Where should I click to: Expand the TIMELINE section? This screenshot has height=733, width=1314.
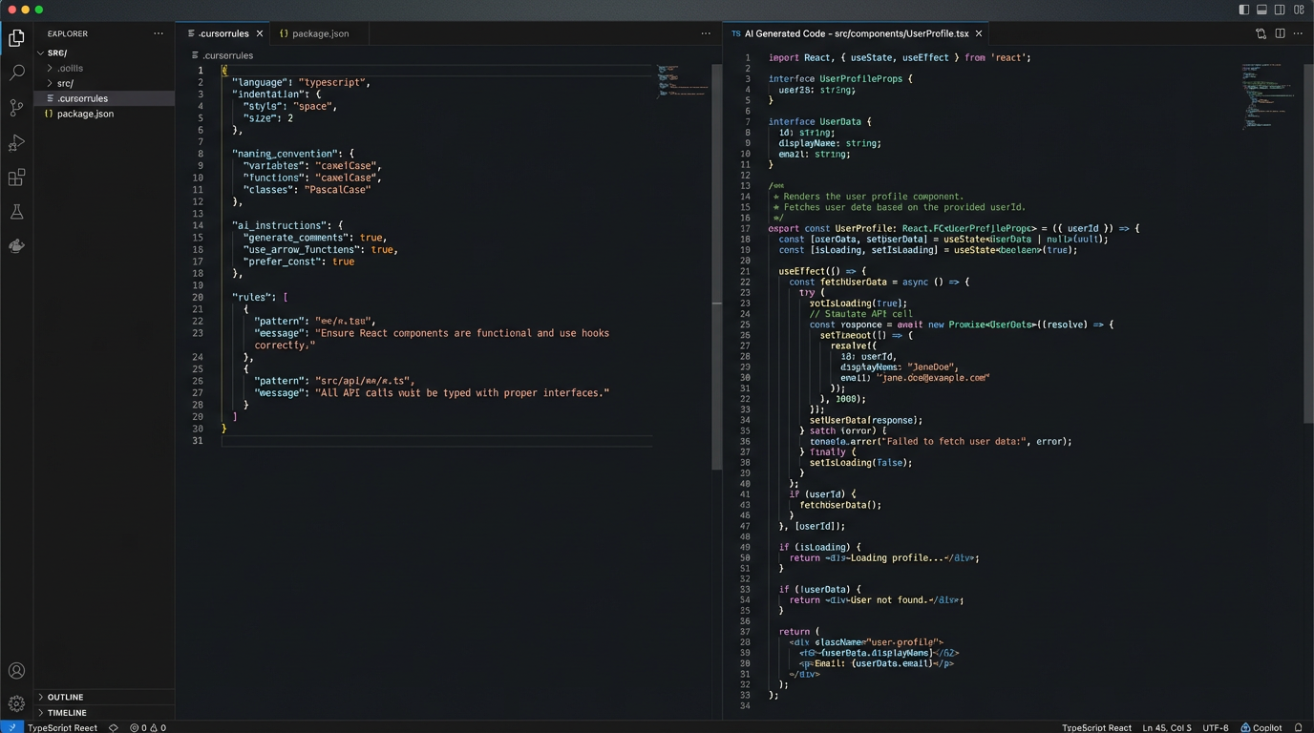point(67,712)
